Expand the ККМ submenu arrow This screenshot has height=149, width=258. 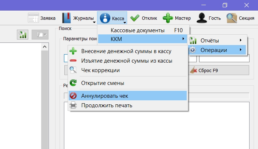click(183, 39)
